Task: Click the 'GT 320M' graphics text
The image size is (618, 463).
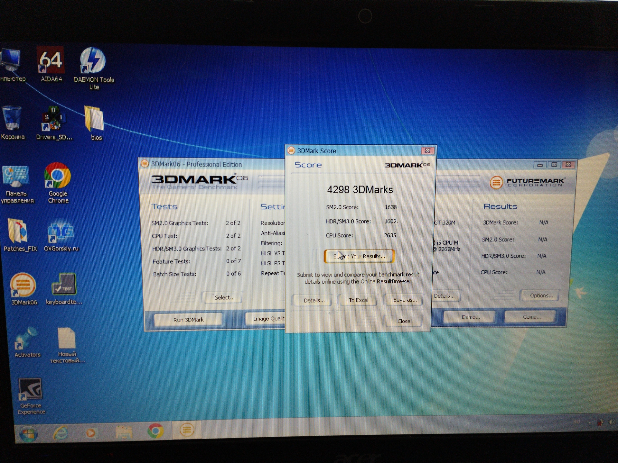Action: coord(444,223)
